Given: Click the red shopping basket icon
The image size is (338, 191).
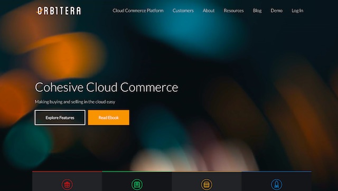Looking at the screenshot, I should point(67,185).
